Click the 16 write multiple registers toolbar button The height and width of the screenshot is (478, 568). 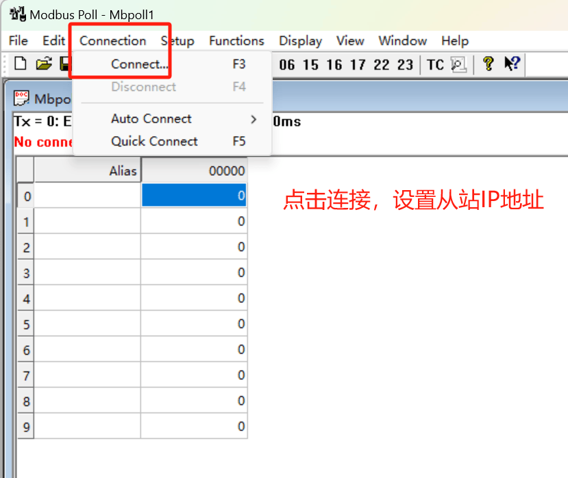click(334, 65)
